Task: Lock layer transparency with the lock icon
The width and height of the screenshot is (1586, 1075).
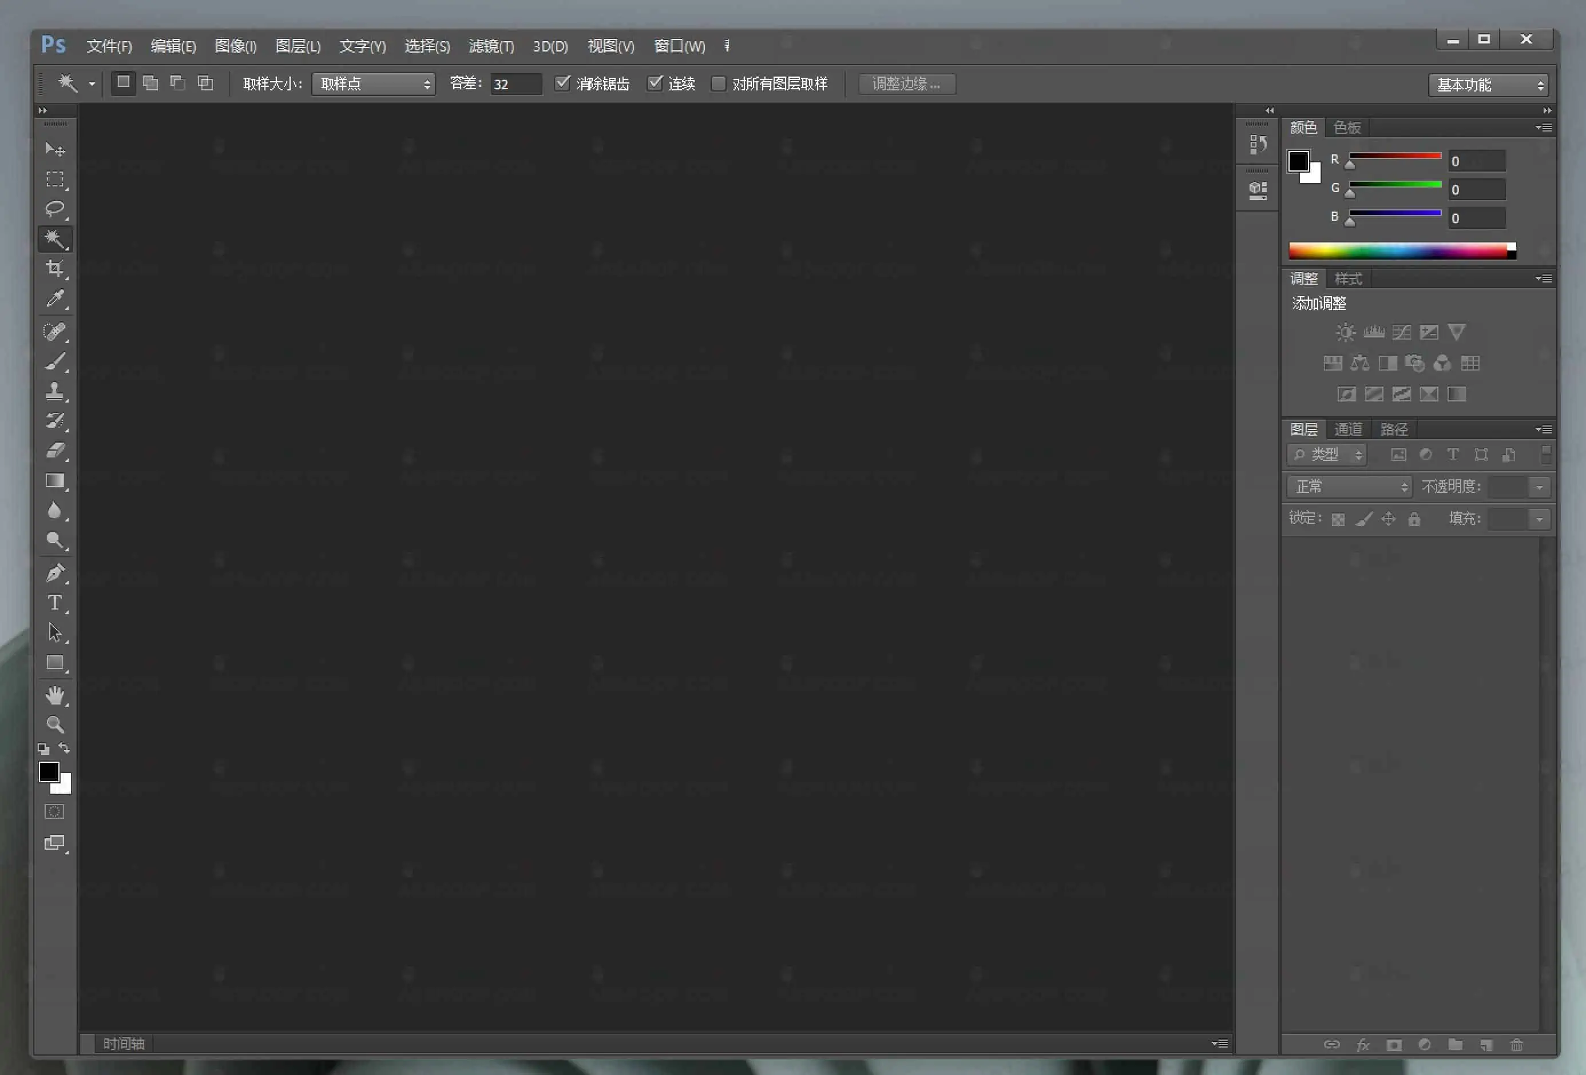Action: pos(1338,519)
